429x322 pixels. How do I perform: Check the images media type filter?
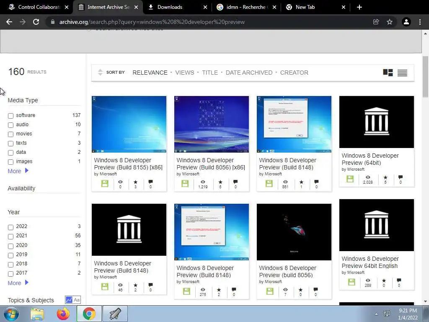(10, 162)
